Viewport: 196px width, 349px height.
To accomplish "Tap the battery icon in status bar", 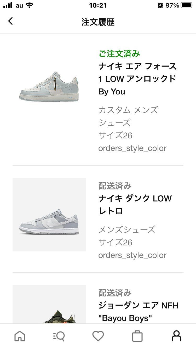I will (187, 5).
